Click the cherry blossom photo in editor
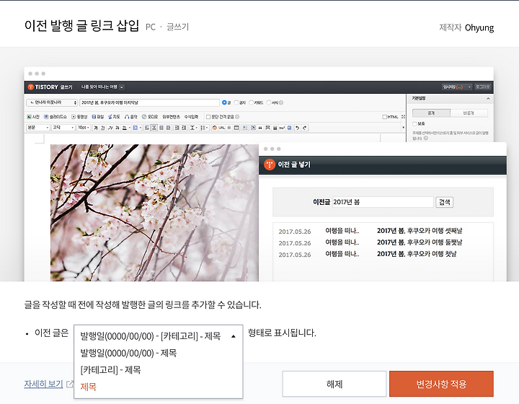 [154, 213]
